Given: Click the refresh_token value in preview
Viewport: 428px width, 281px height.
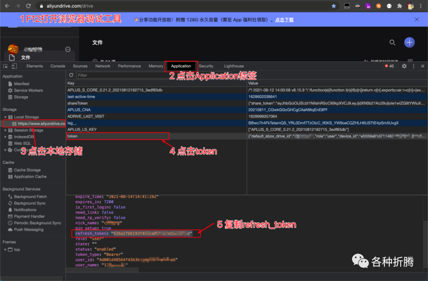Looking at the screenshot, I should tap(151, 234).
